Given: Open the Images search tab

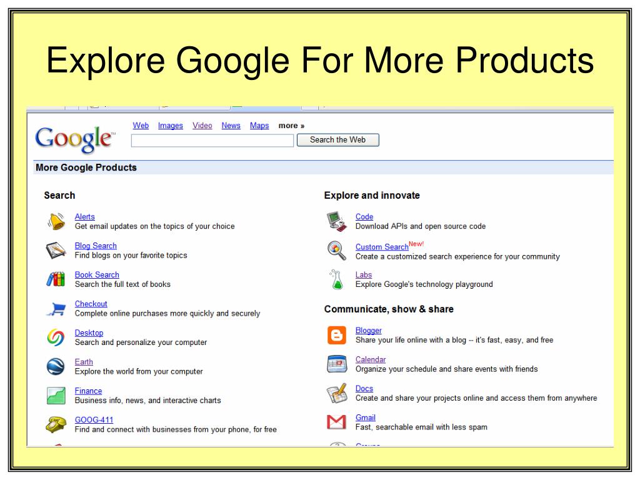Looking at the screenshot, I should coord(171,126).
